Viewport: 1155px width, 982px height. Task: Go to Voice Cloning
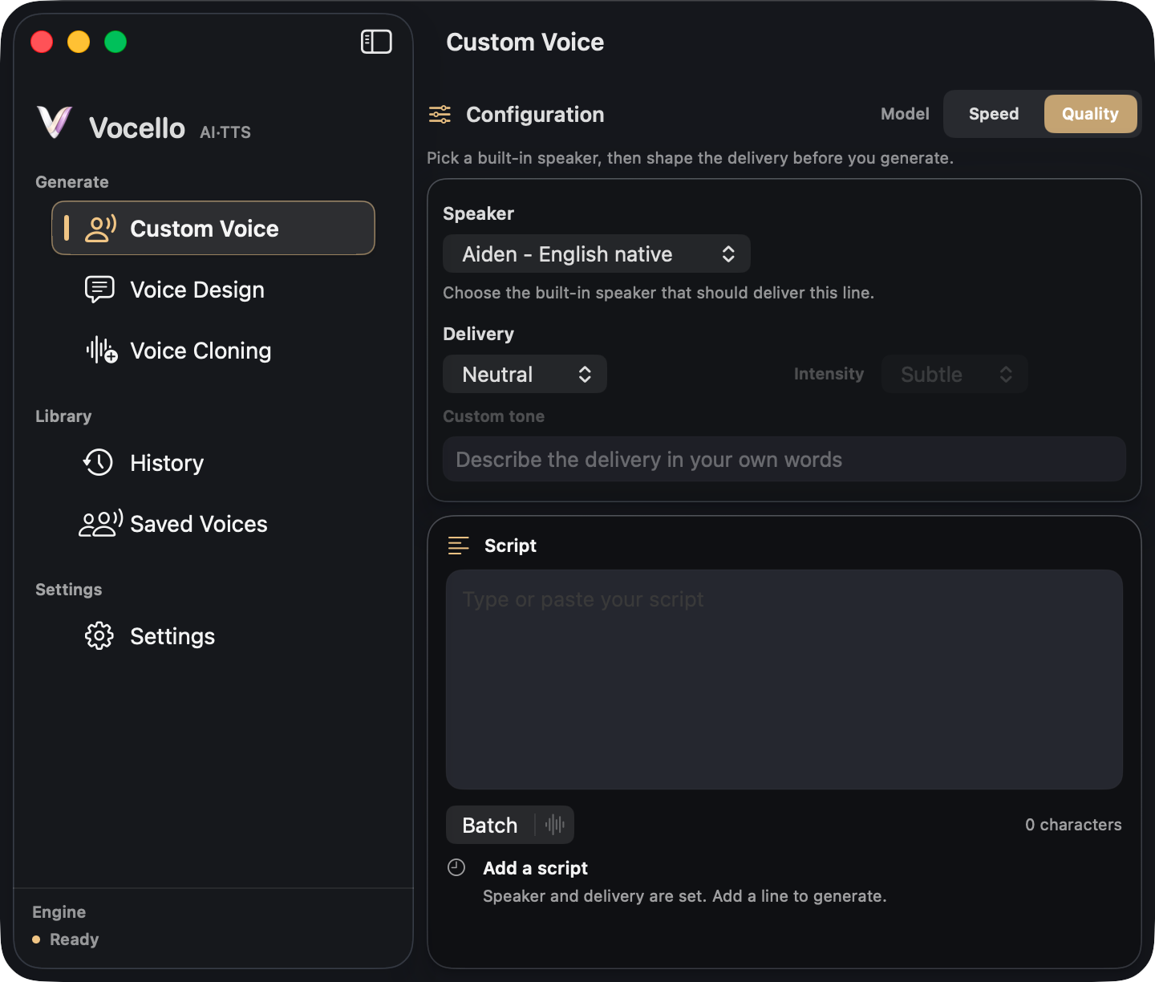point(213,351)
